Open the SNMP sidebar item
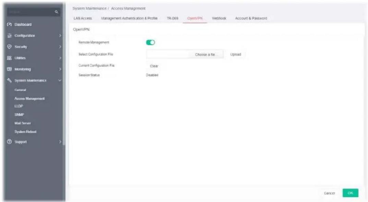Image resolution: width=368 pixels, height=202 pixels. point(19,115)
